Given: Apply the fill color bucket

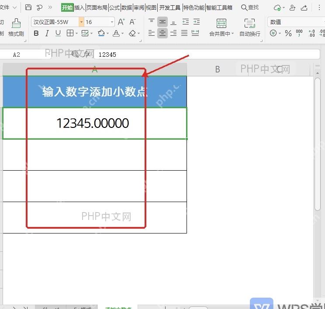Looking at the screenshot, I should pos(101,33).
